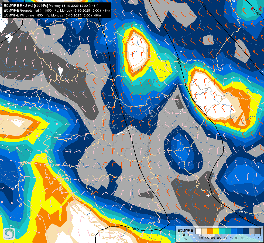Click the 'RHU' label in the legend
The height and width of the screenshot is (243, 264).
coord(185,235)
